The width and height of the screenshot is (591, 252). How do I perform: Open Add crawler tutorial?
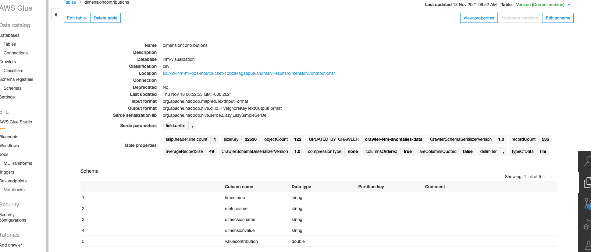click(11, 245)
